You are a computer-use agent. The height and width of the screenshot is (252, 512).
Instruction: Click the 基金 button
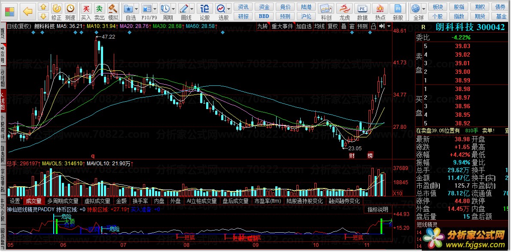click(x=501, y=16)
